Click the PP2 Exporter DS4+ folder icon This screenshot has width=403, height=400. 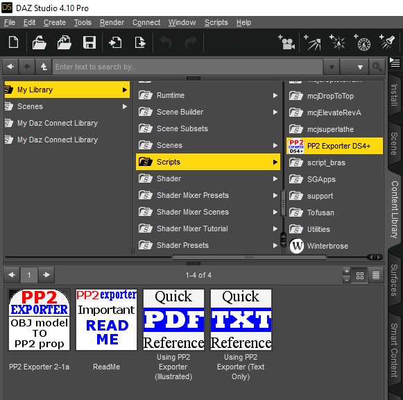coord(296,146)
